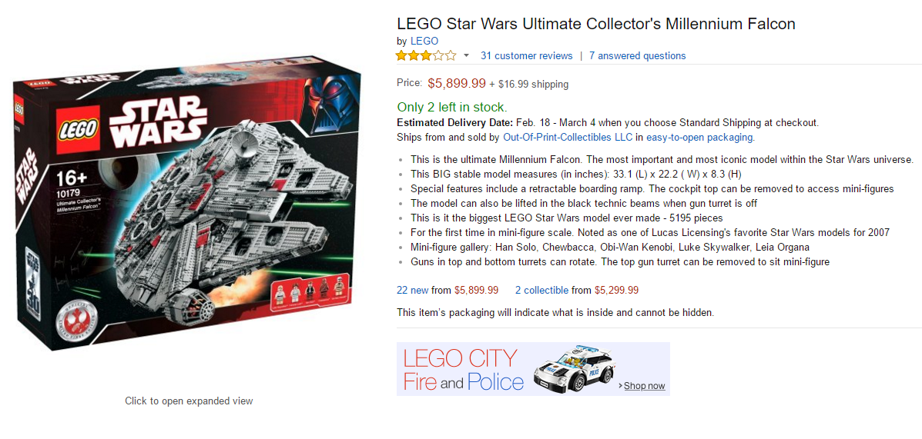Open the 31 customer reviews link
The height and width of the screenshot is (439, 922).
pos(526,55)
